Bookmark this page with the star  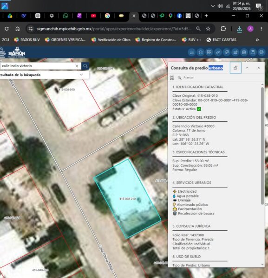[208, 29]
